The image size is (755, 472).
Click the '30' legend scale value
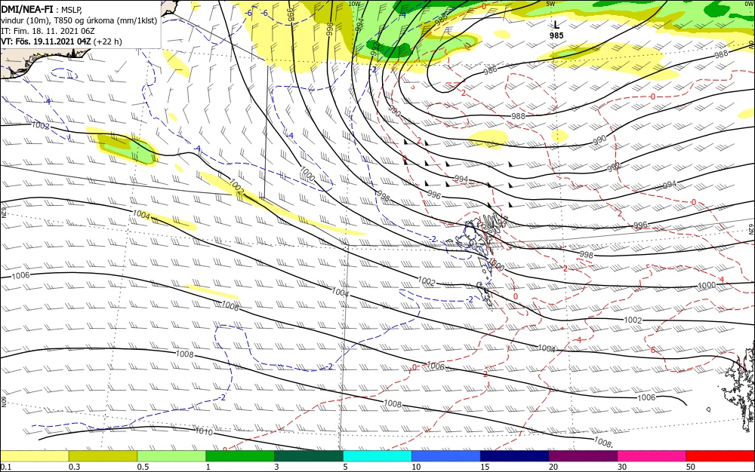622,467
